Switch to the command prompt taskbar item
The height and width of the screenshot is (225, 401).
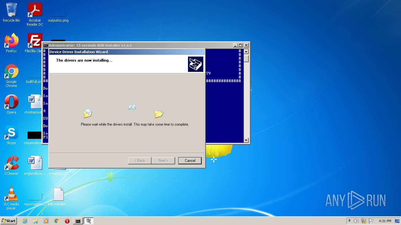78,221
